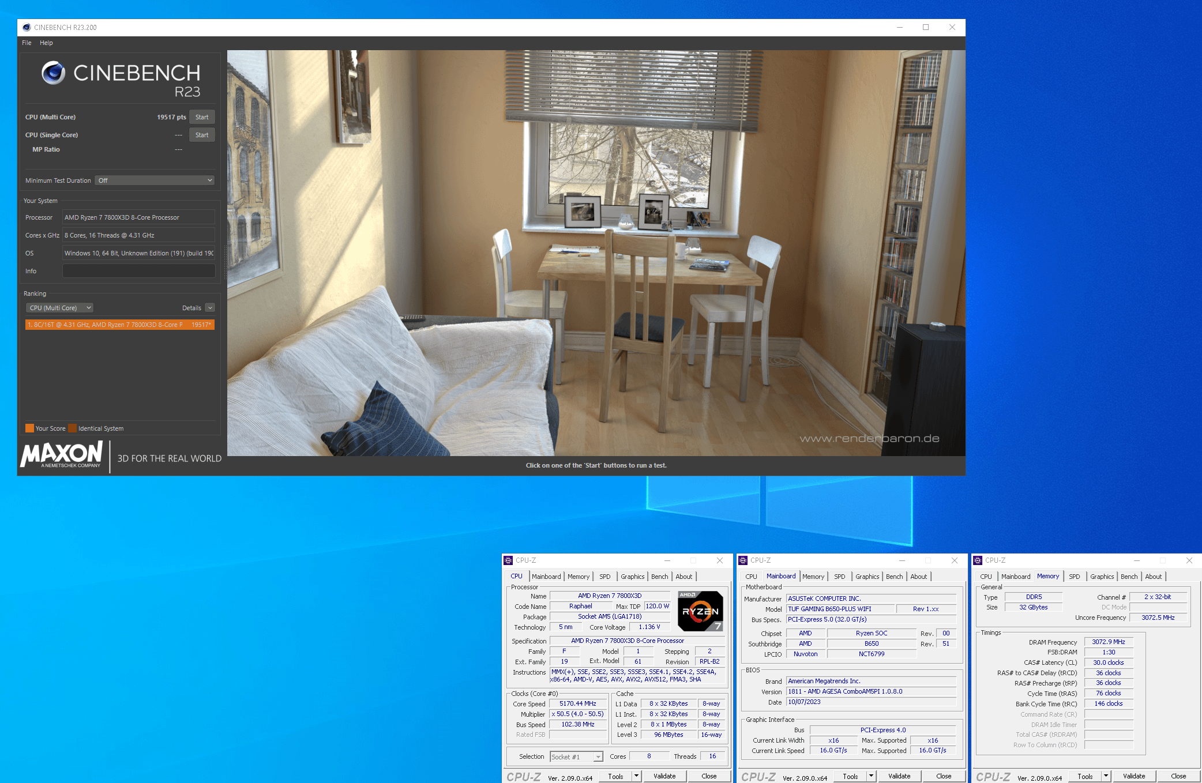Click the multi core score 19517 pts
Image resolution: width=1202 pixels, height=783 pixels.
pyautogui.click(x=171, y=117)
